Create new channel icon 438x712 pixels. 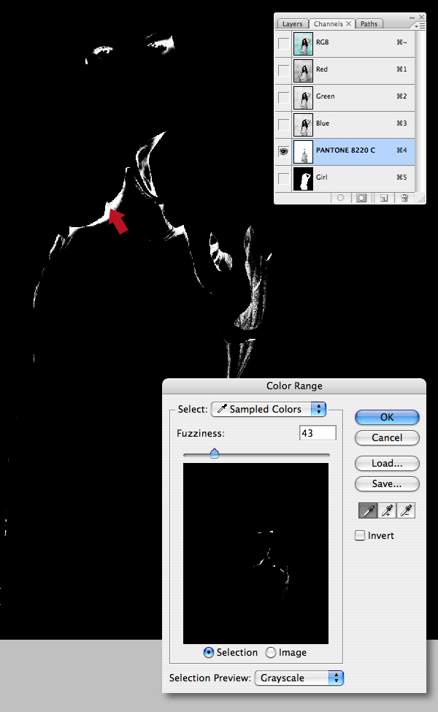384,197
